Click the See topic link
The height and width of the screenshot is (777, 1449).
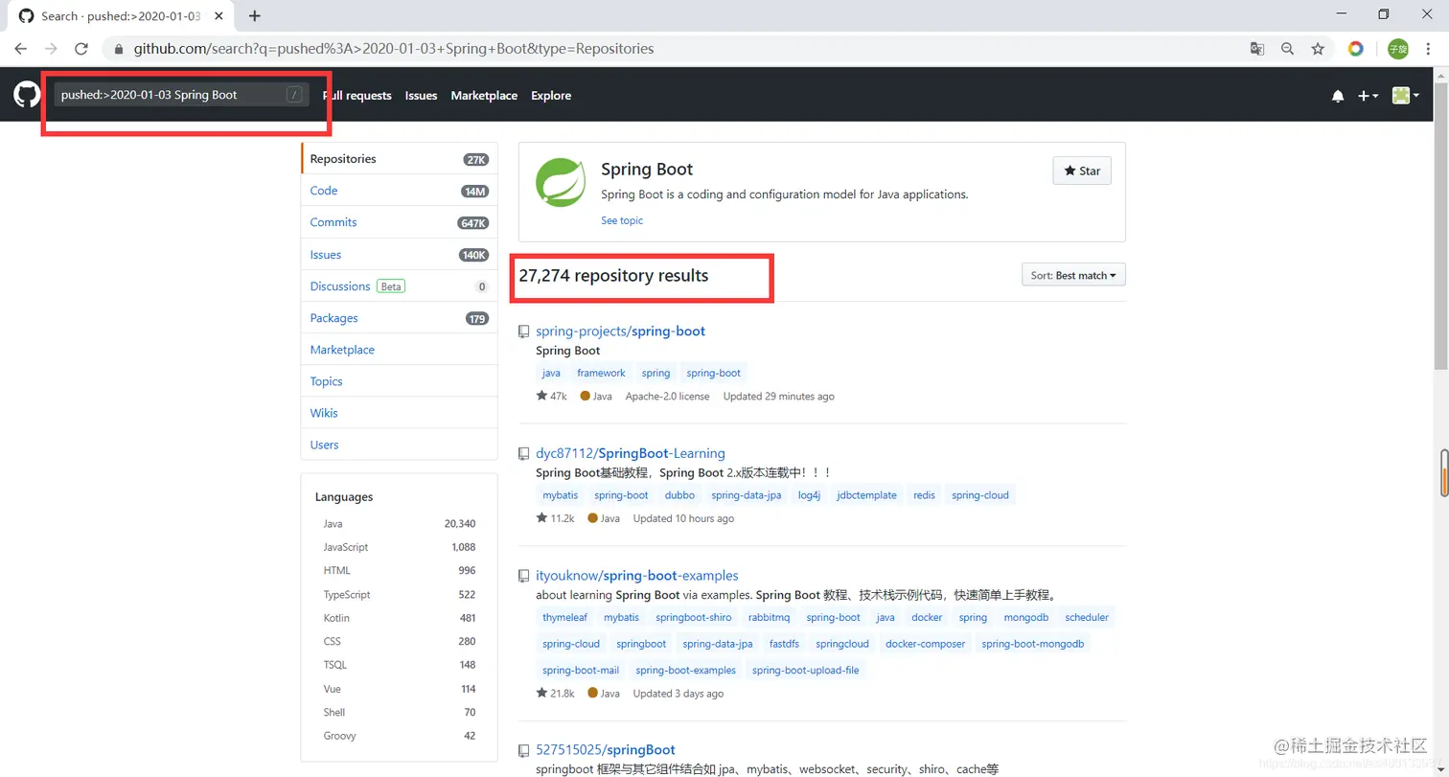[622, 220]
